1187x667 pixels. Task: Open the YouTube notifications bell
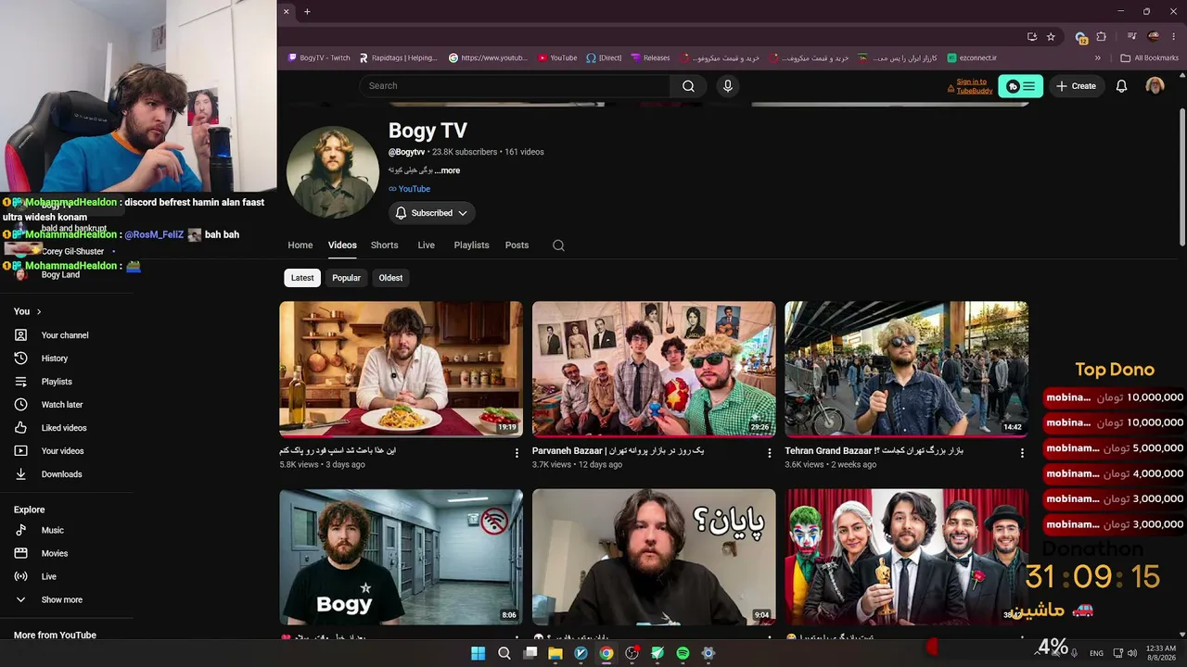coord(1121,86)
